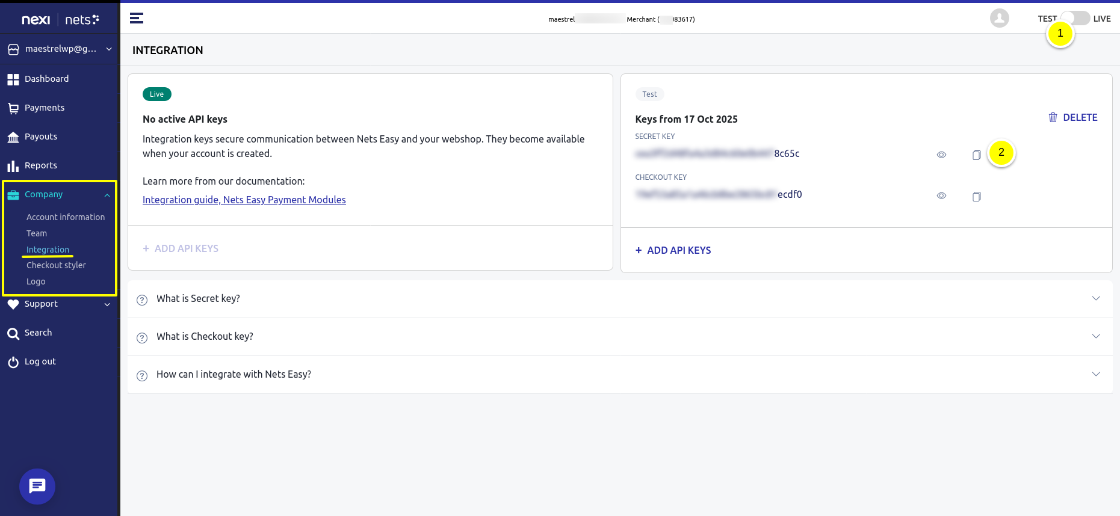The image size is (1120, 516).
Task: Click the Company menu label
Action: click(x=43, y=194)
